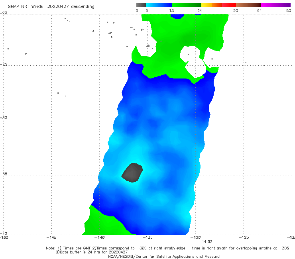295x259 pixels.
Task: Click the longitude label '-140'
Action: point(99,237)
